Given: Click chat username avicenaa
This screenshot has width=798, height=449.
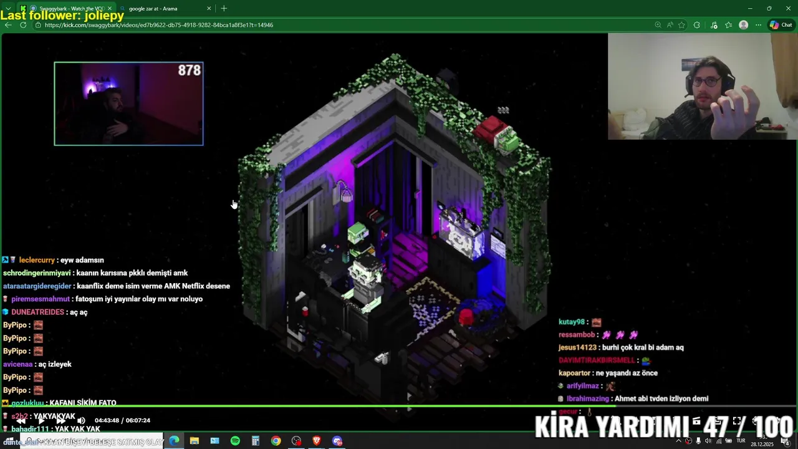Looking at the screenshot, I should tap(17, 364).
